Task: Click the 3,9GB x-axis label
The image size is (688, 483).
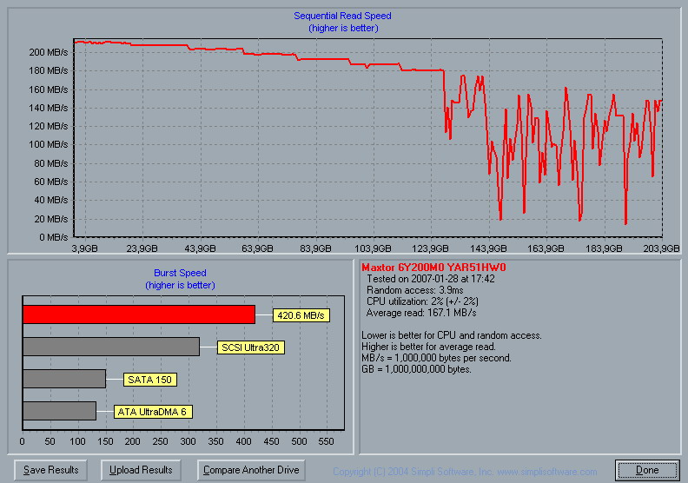Action: click(x=84, y=248)
